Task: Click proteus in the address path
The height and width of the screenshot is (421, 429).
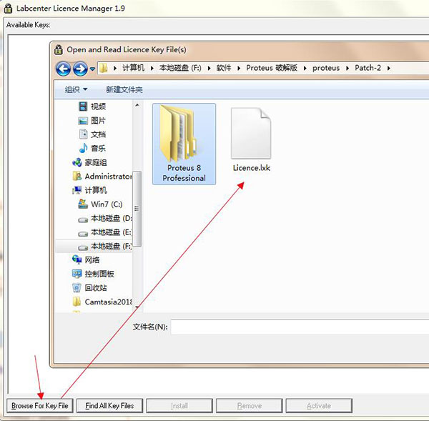Action: tap(326, 68)
